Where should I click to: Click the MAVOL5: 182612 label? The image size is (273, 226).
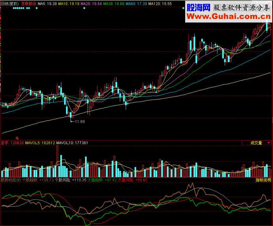click(40, 143)
